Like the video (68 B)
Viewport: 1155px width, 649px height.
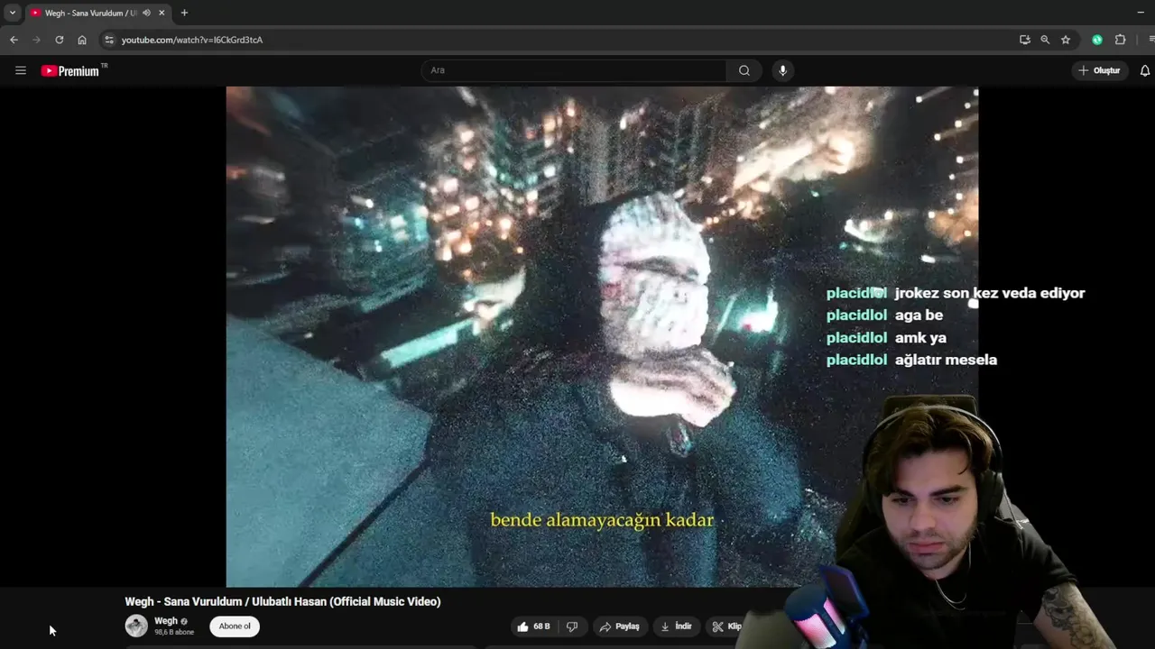pyautogui.click(x=533, y=626)
